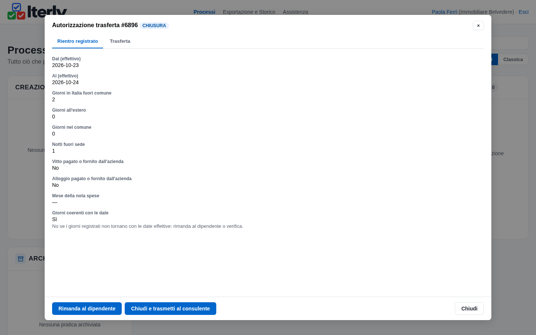
Task: Select the Al (effettivo) date 2026-10-24
Action: (66, 82)
